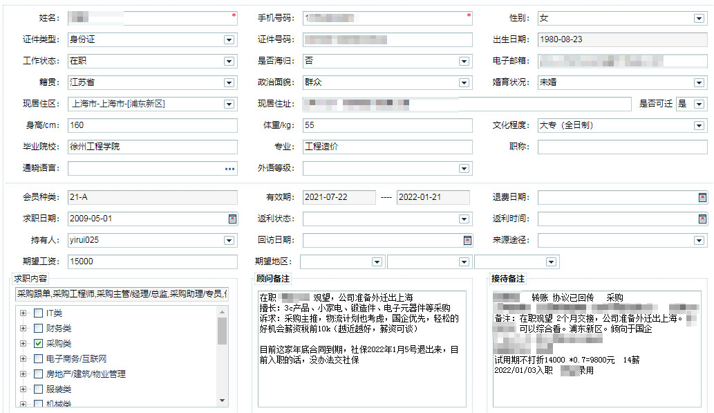This screenshot has height=413, width=714.
Task: Open the last 期望地区 dropdown
Action: pos(551,261)
